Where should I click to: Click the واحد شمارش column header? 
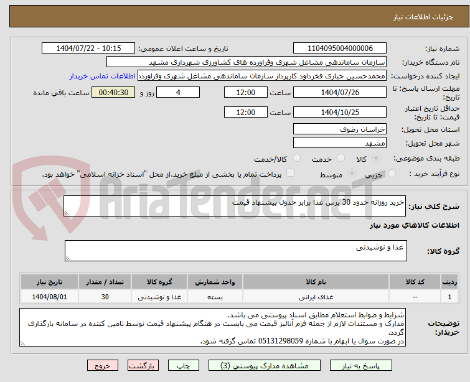pos(215,282)
